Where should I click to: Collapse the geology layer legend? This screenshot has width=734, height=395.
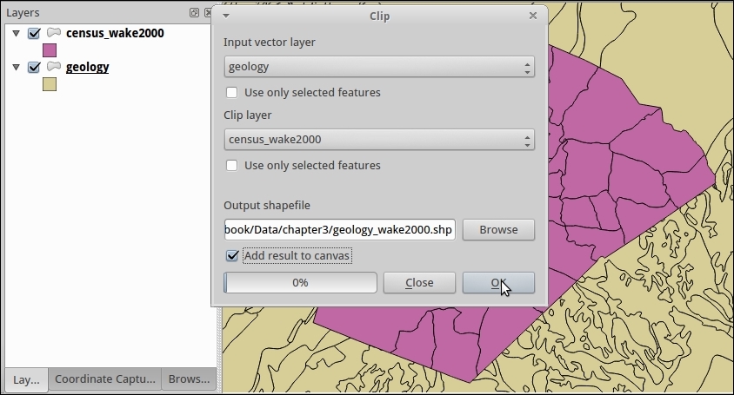[x=16, y=68]
